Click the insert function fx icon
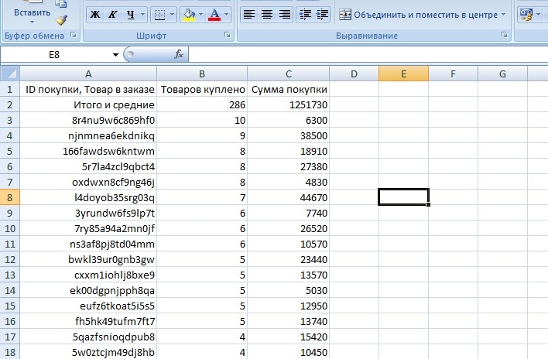 point(179,54)
